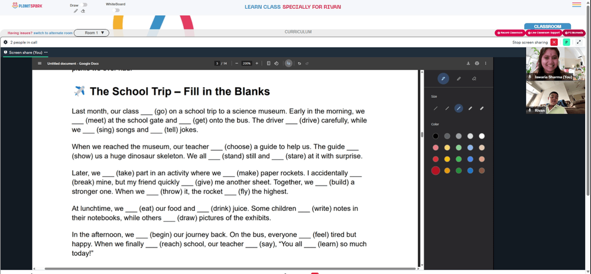Open the hamburger menu at top right
591x274 pixels.
pyautogui.click(x=576, y=5)
